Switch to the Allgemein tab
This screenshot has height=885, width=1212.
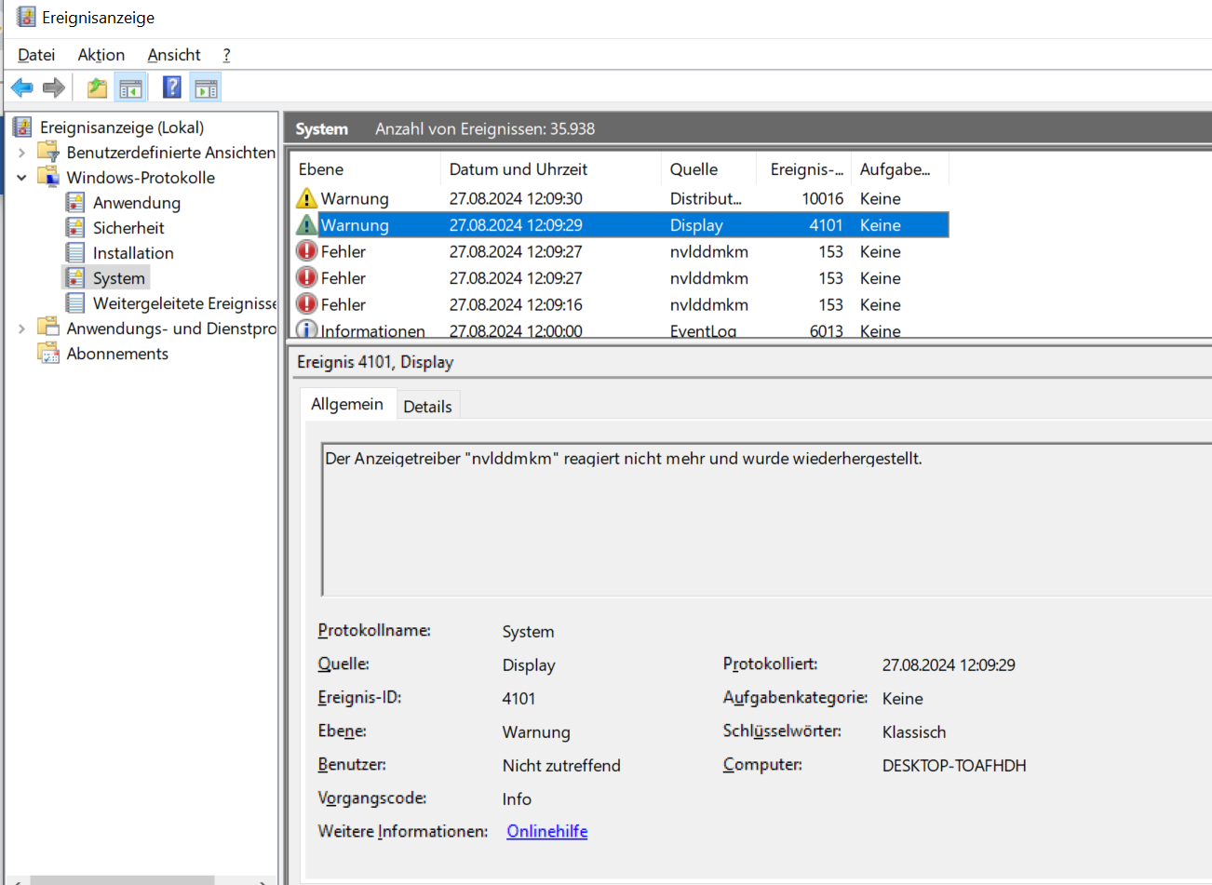(347, 404)
